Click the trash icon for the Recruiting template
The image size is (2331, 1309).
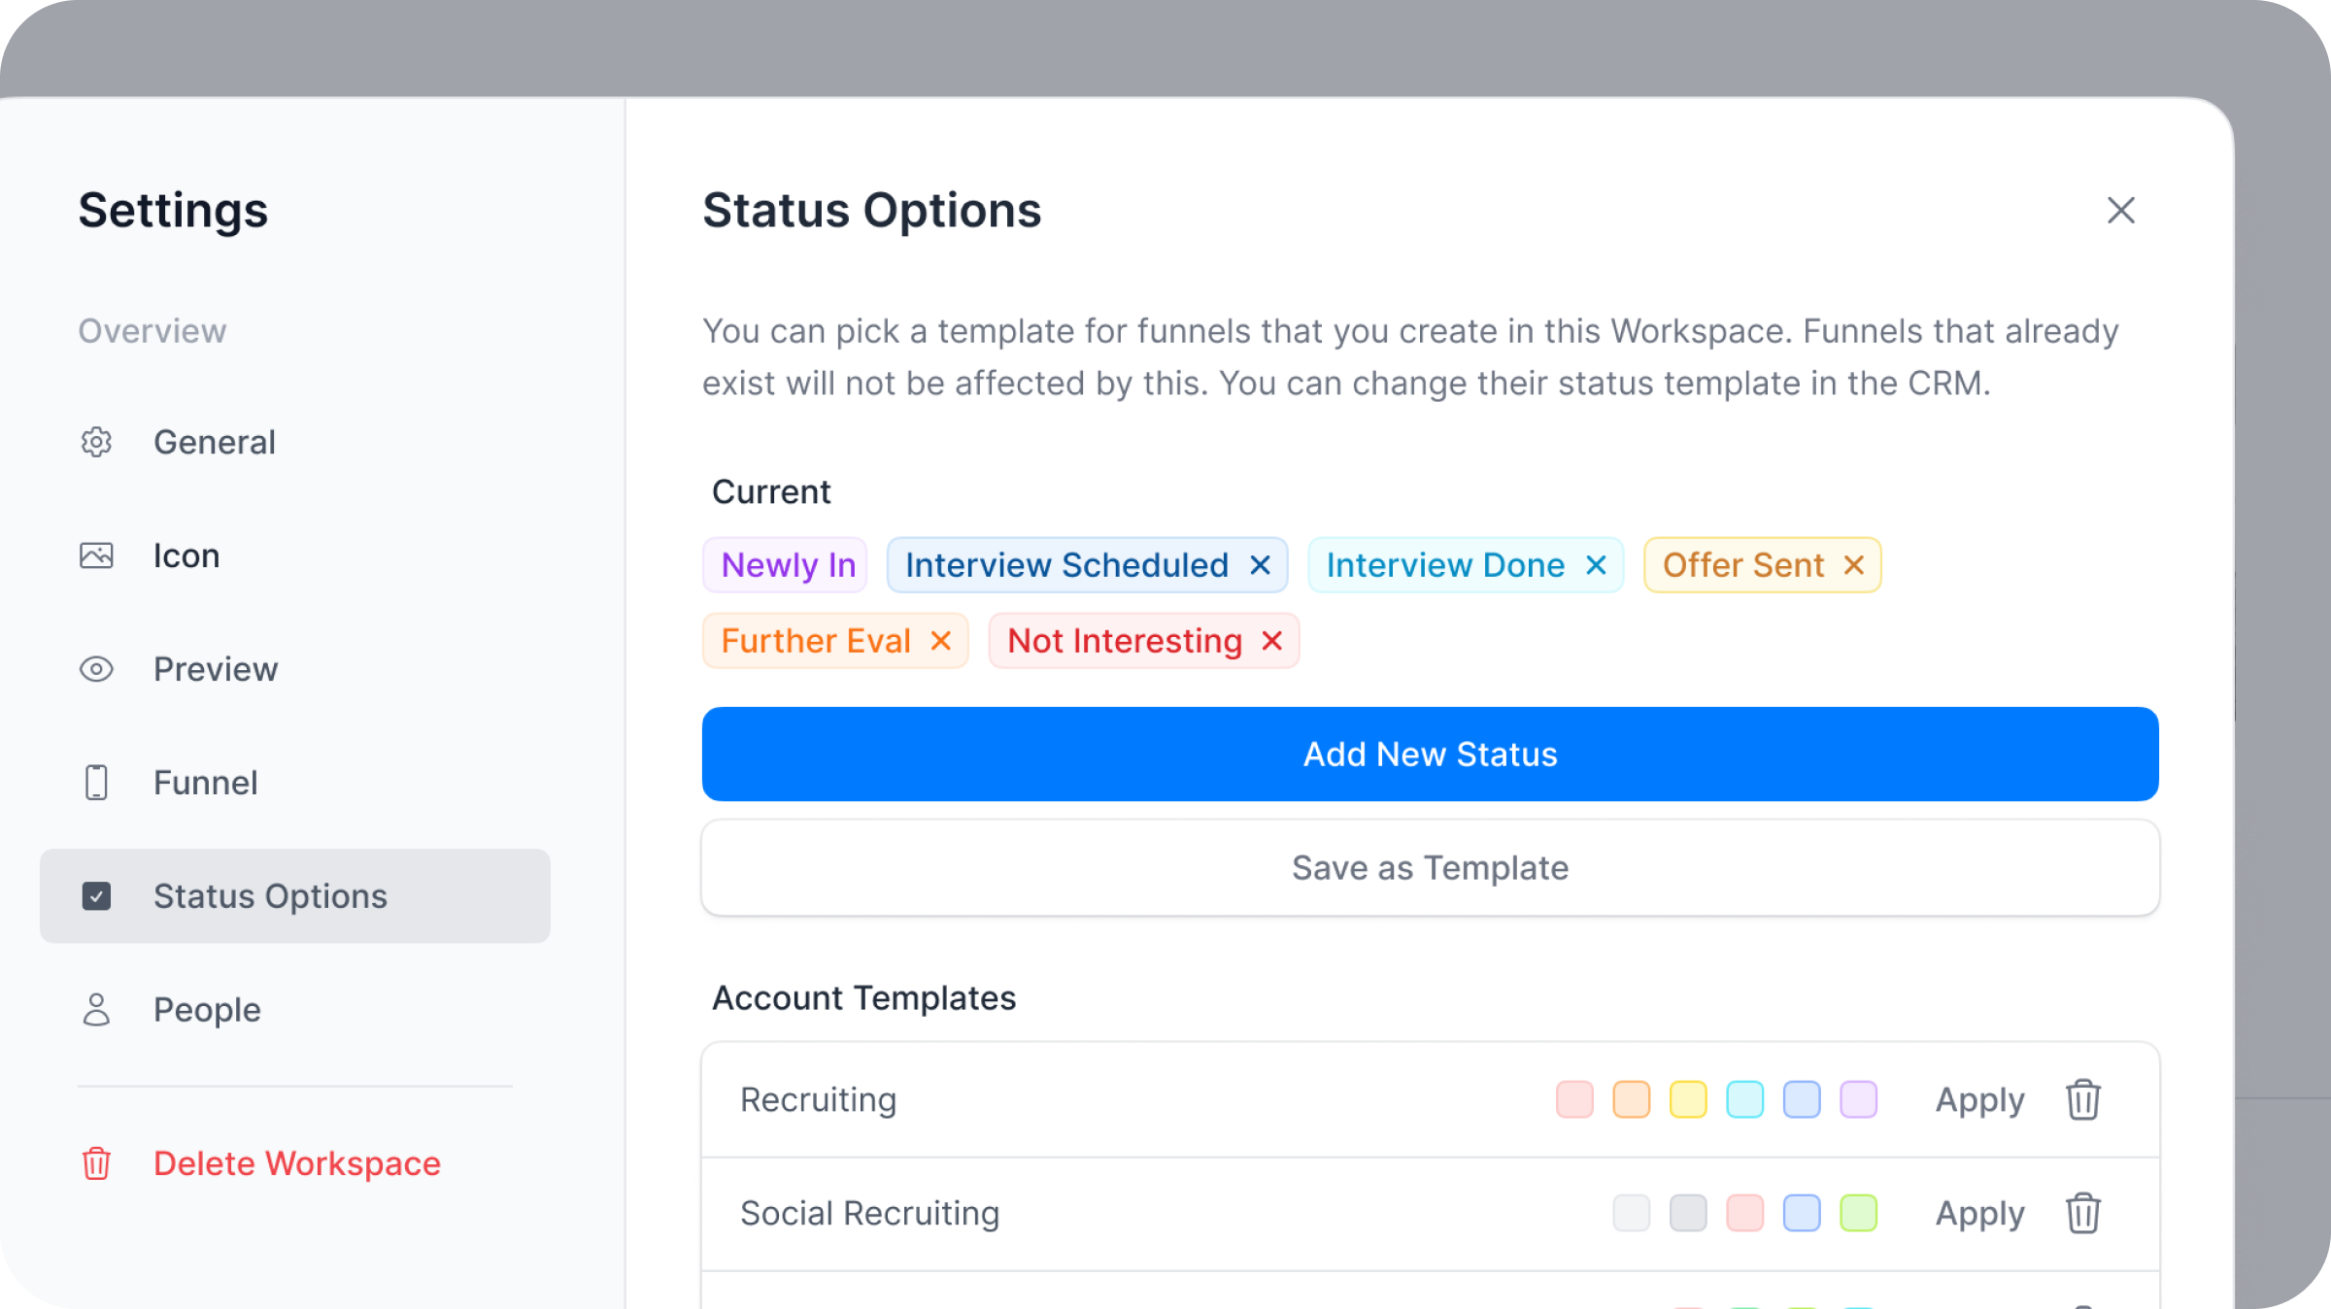point(2082,1099)
